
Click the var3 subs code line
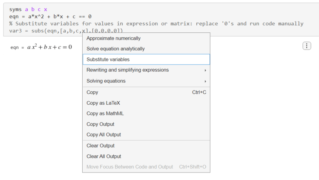[x=45, y=31]
